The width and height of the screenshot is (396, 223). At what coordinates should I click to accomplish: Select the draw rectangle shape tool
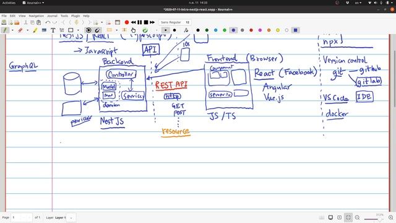point(71,30)
